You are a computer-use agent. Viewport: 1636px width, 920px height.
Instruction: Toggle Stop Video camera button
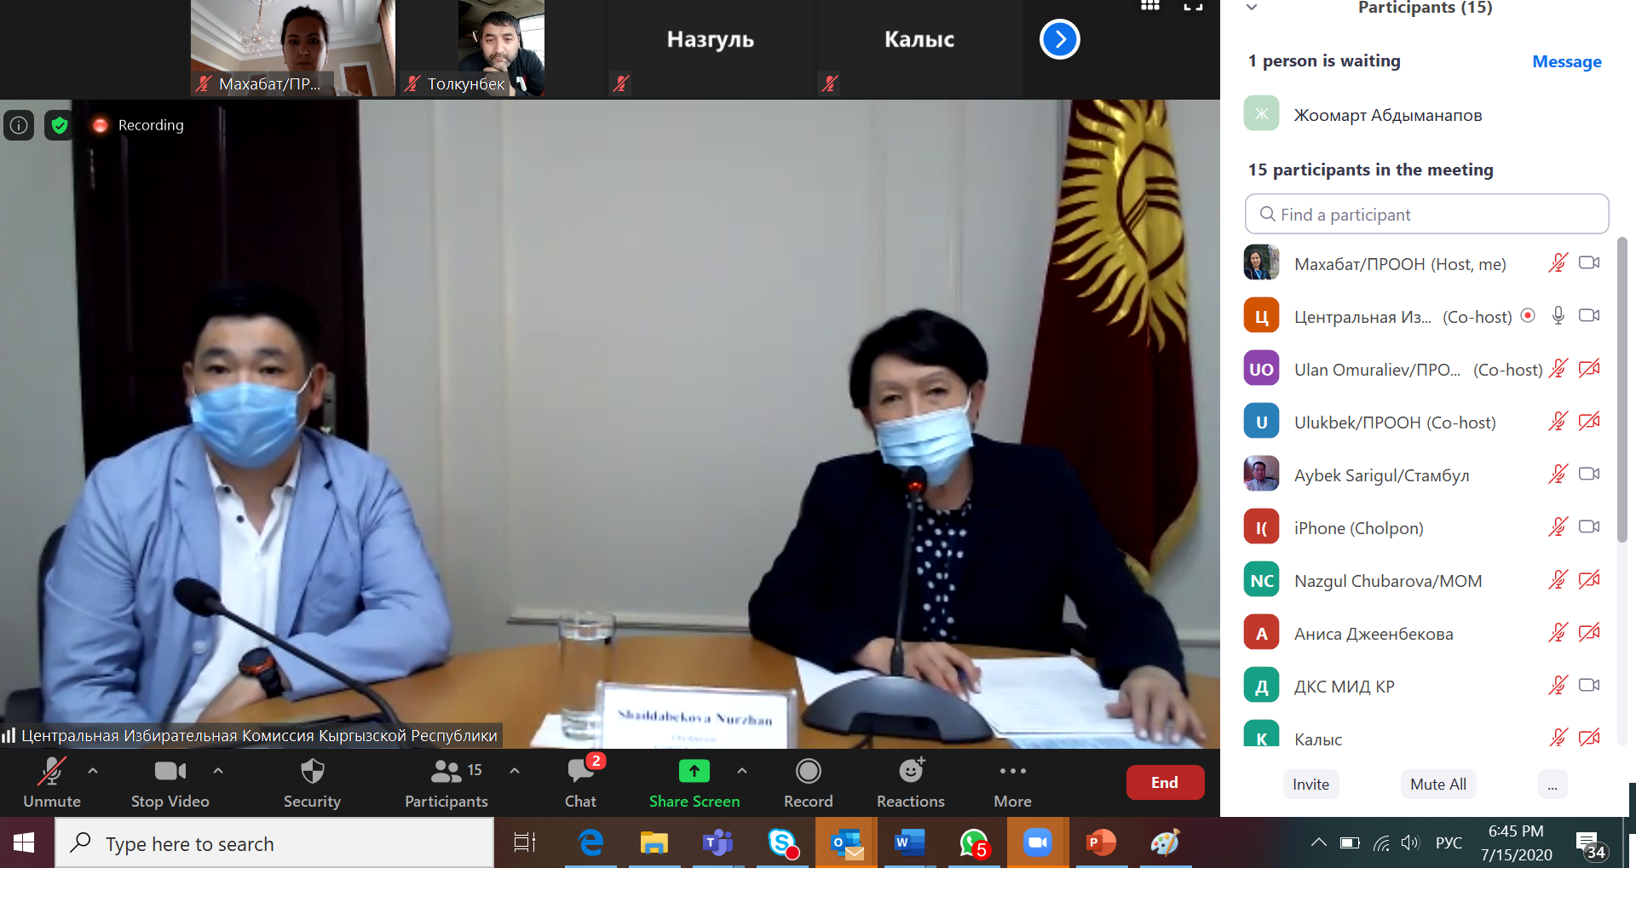pyautogui.click(x=170, y=772)
